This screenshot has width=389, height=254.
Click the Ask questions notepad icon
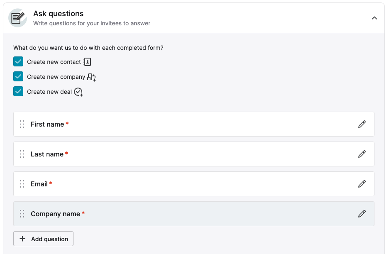click(17, 18)
